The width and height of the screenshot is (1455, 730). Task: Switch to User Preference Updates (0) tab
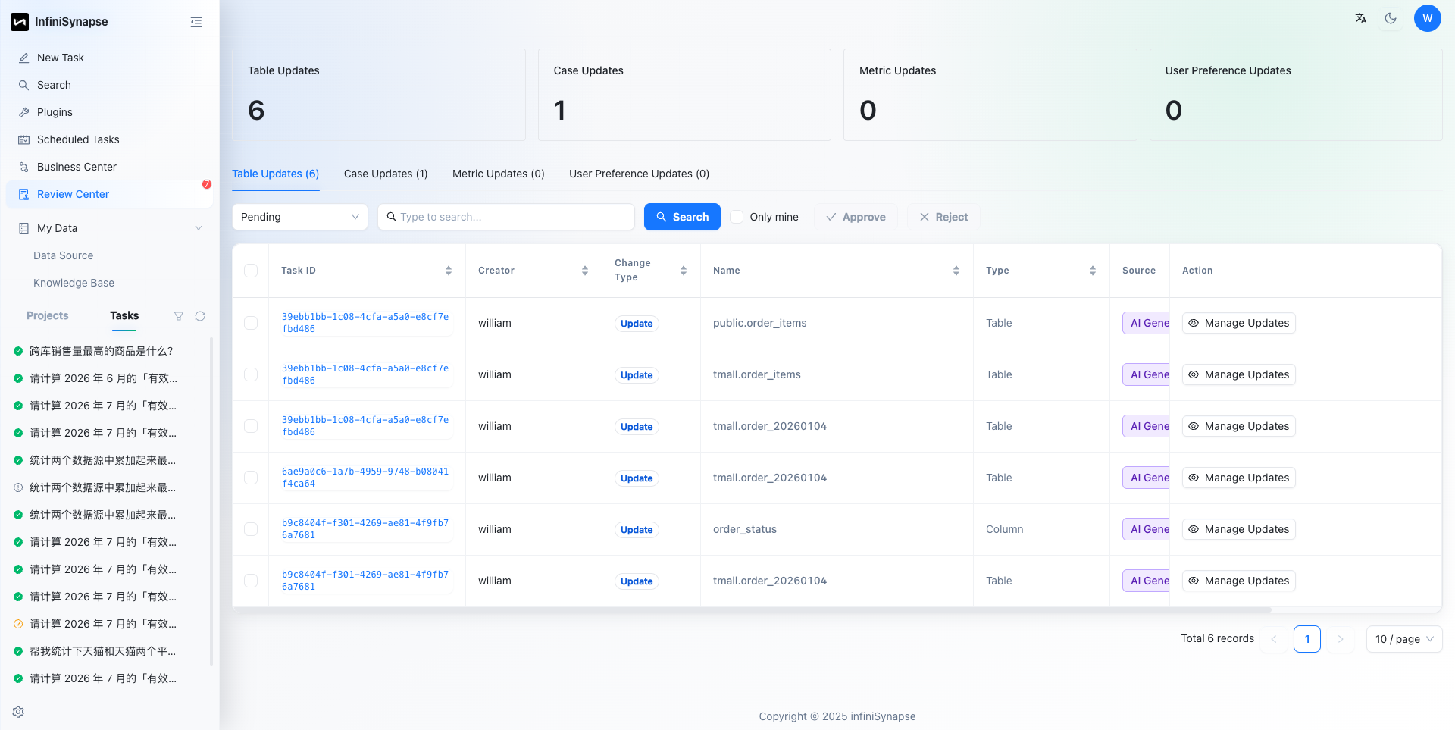click(x=640, y=174)
